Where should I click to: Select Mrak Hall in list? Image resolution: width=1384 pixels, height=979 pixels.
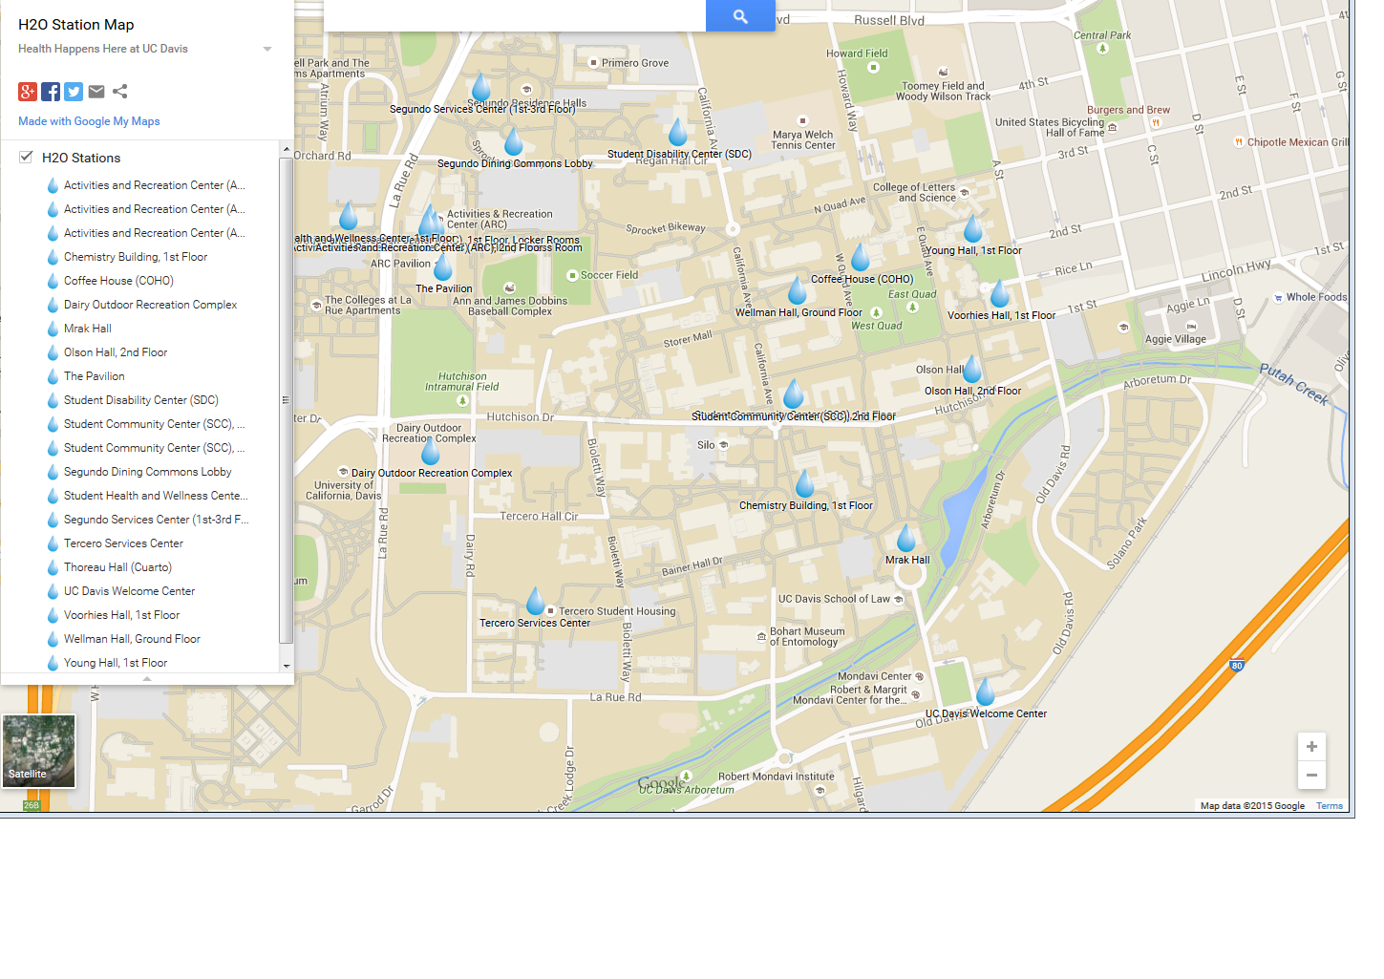pyautogui.click(x=88, y=329)
